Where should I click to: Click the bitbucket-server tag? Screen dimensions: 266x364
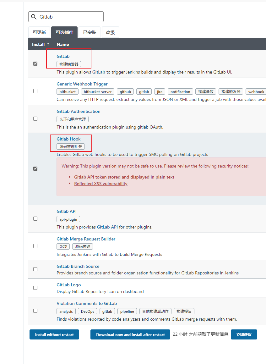point(98,92)
